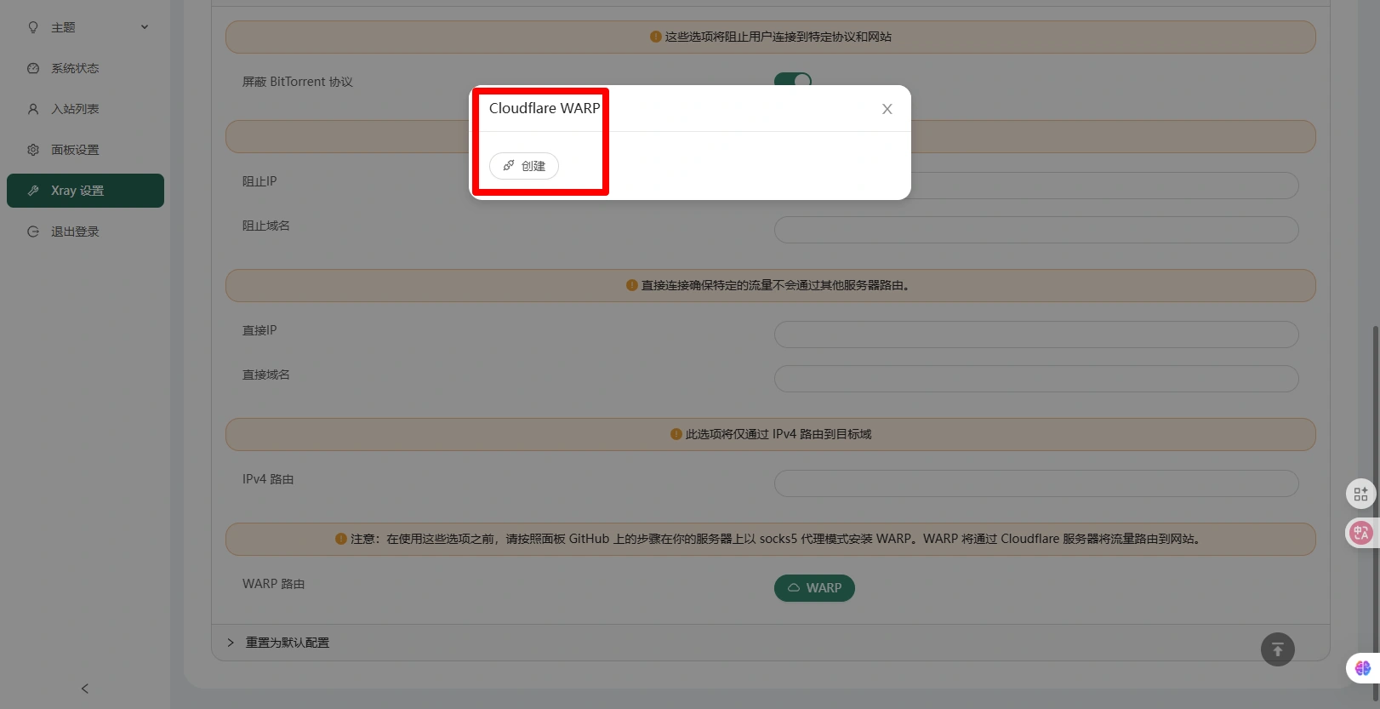Open 面板设置 from sidebar
Screen dimensions: 1380x709
point(75,150)
